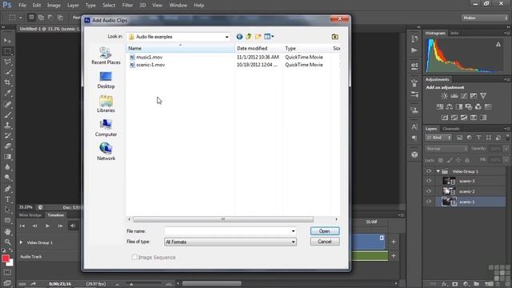The height and width of the screenshot is (288, 512).
Task: Click Levels adjustment icon
Action: pos(454,96)
